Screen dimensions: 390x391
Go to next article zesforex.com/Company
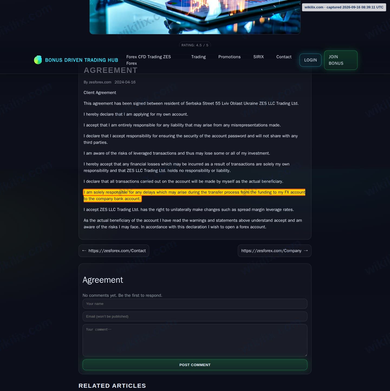tap(274, 251)
